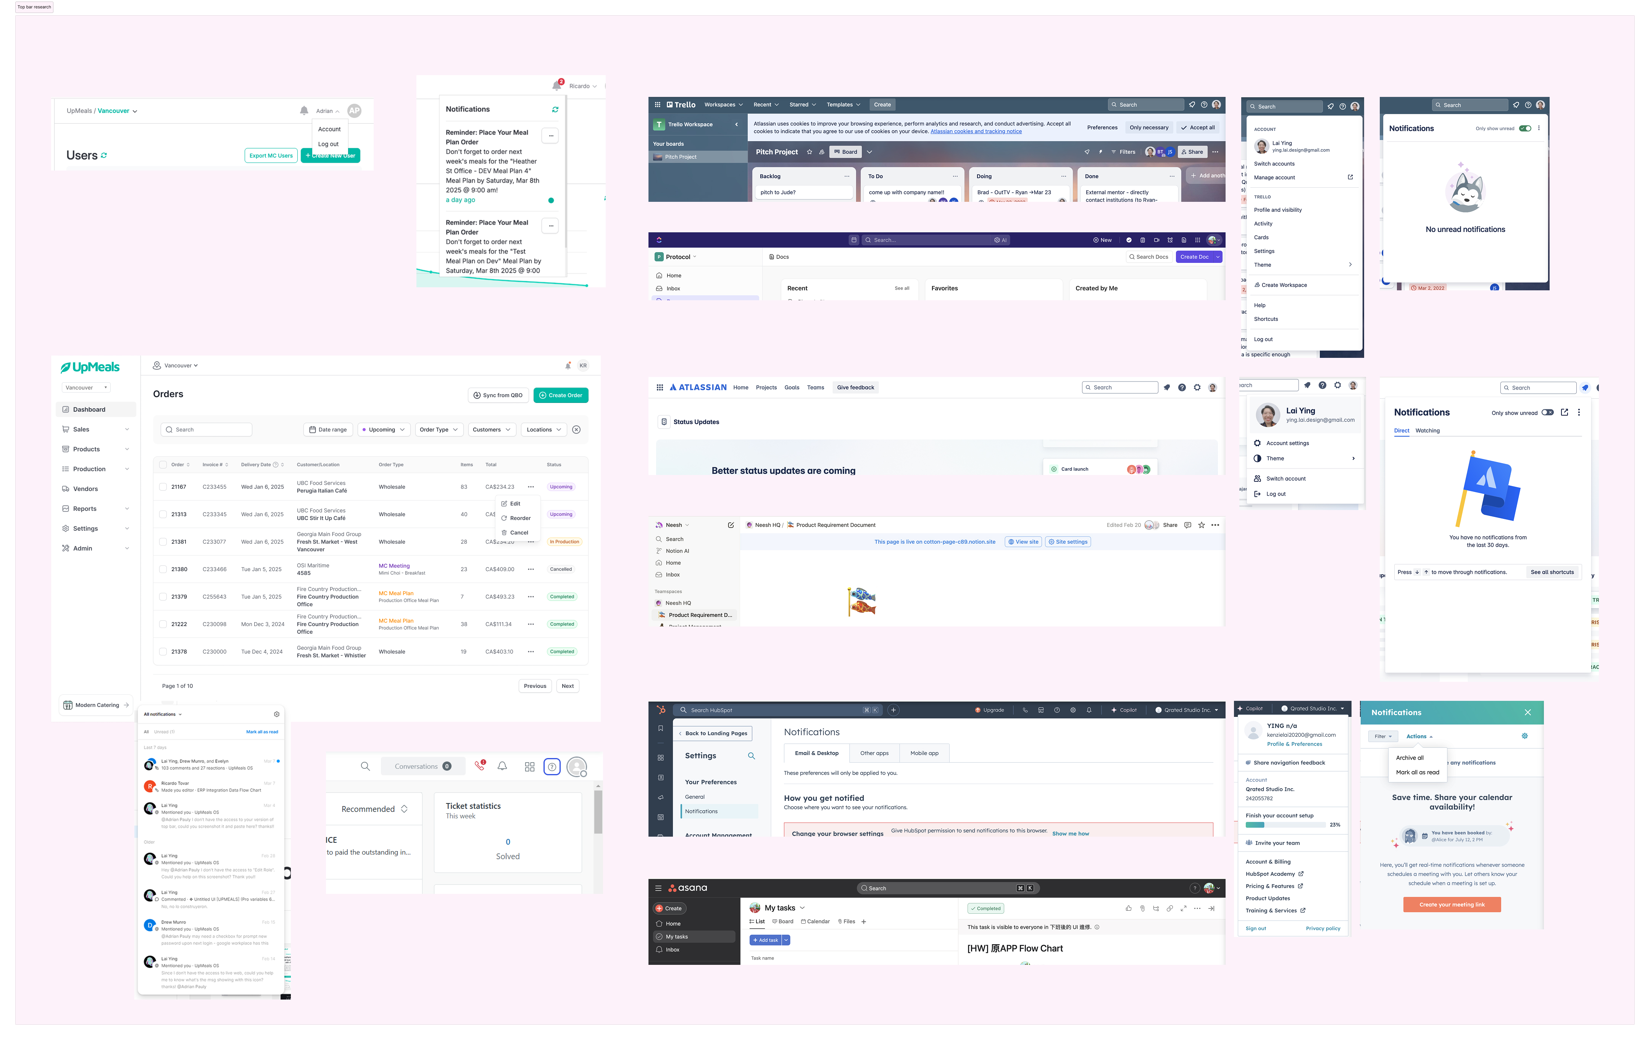Toggle Only show unread in Atlassian Notifications
Viewport: 1650px width, 1040px height.
tap(1548, 412)
